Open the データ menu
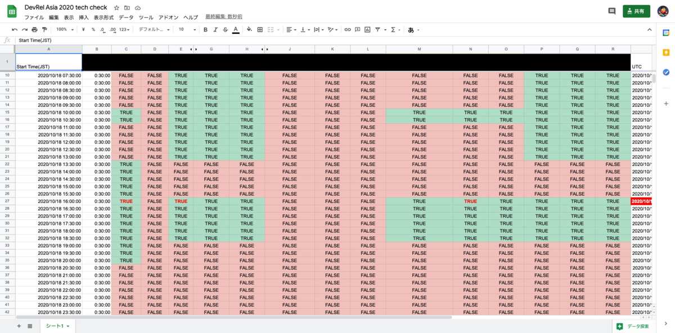675x333 pixels. tap(126, 17)
